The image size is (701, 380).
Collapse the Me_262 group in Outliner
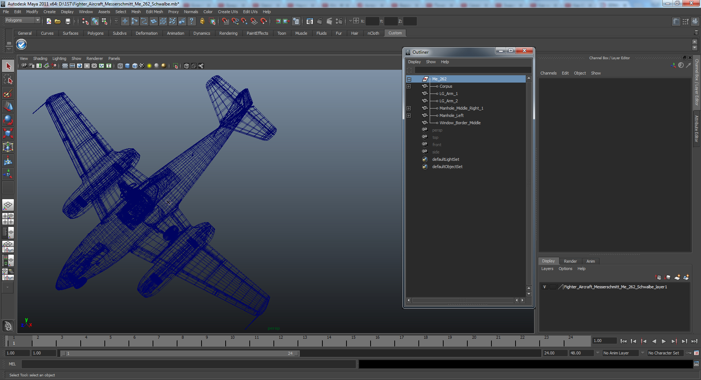(409, 79)
